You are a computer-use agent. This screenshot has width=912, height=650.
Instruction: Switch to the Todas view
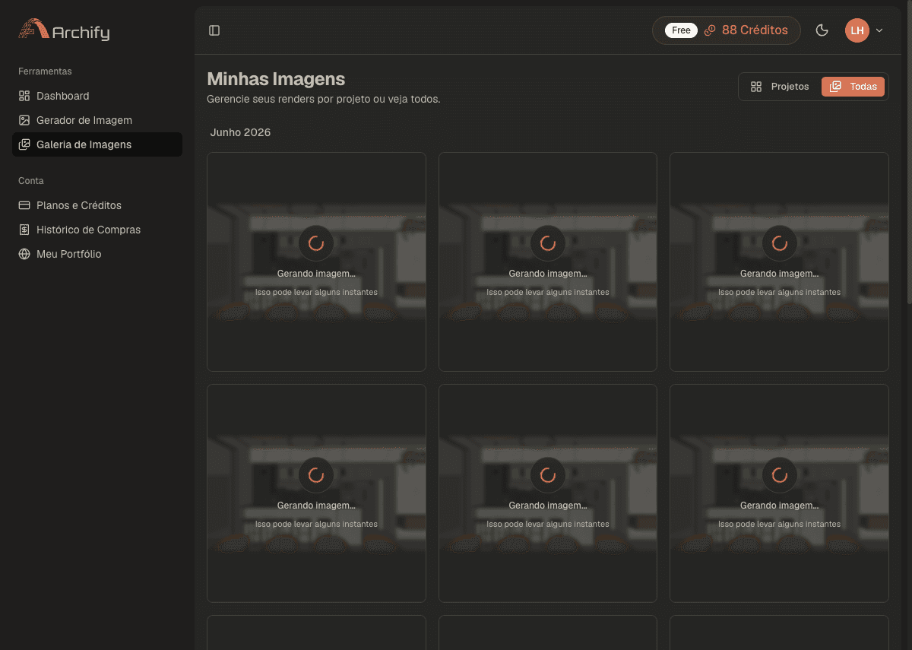pyautogui.click(x=853, y=87)
